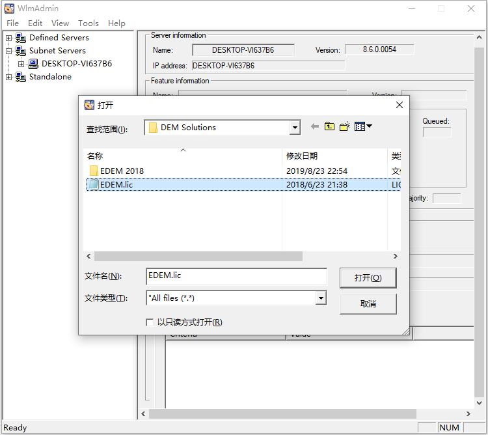Open the Tools menu
Viewport: 488px width, 435px height.
88,23
